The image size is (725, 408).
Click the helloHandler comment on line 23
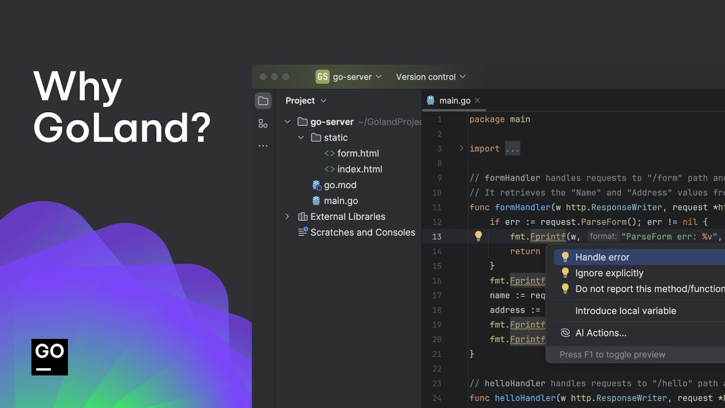(597, 384)
